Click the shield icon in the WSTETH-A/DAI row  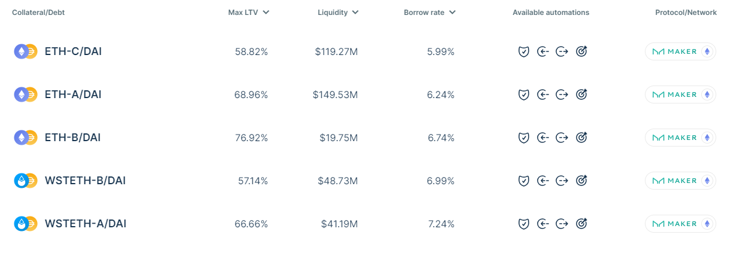523,224
